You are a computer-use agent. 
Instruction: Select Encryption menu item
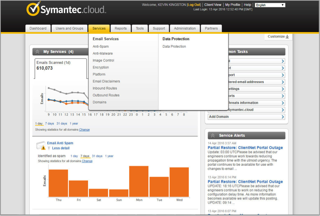pyautogui.click(x=101, y=67)
